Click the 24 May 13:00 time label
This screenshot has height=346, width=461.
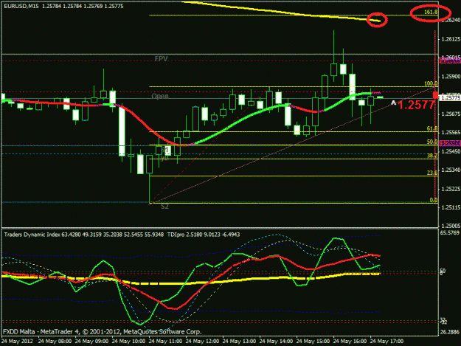coord(239,342)
